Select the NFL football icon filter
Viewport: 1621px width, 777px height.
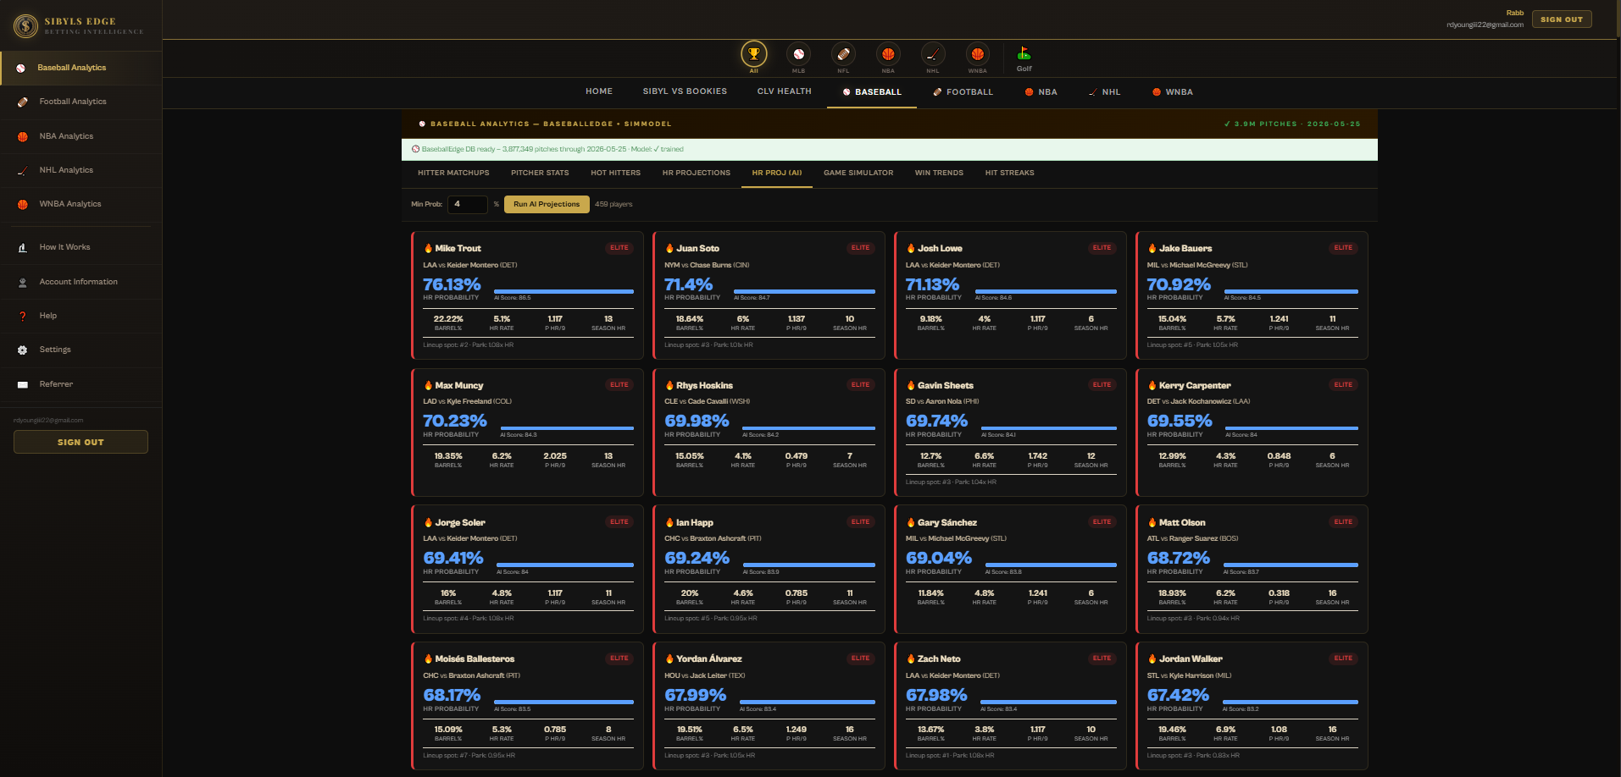coord(843,54)
